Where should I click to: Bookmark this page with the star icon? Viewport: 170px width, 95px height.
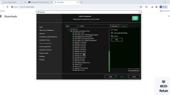[x=141, y=7]
